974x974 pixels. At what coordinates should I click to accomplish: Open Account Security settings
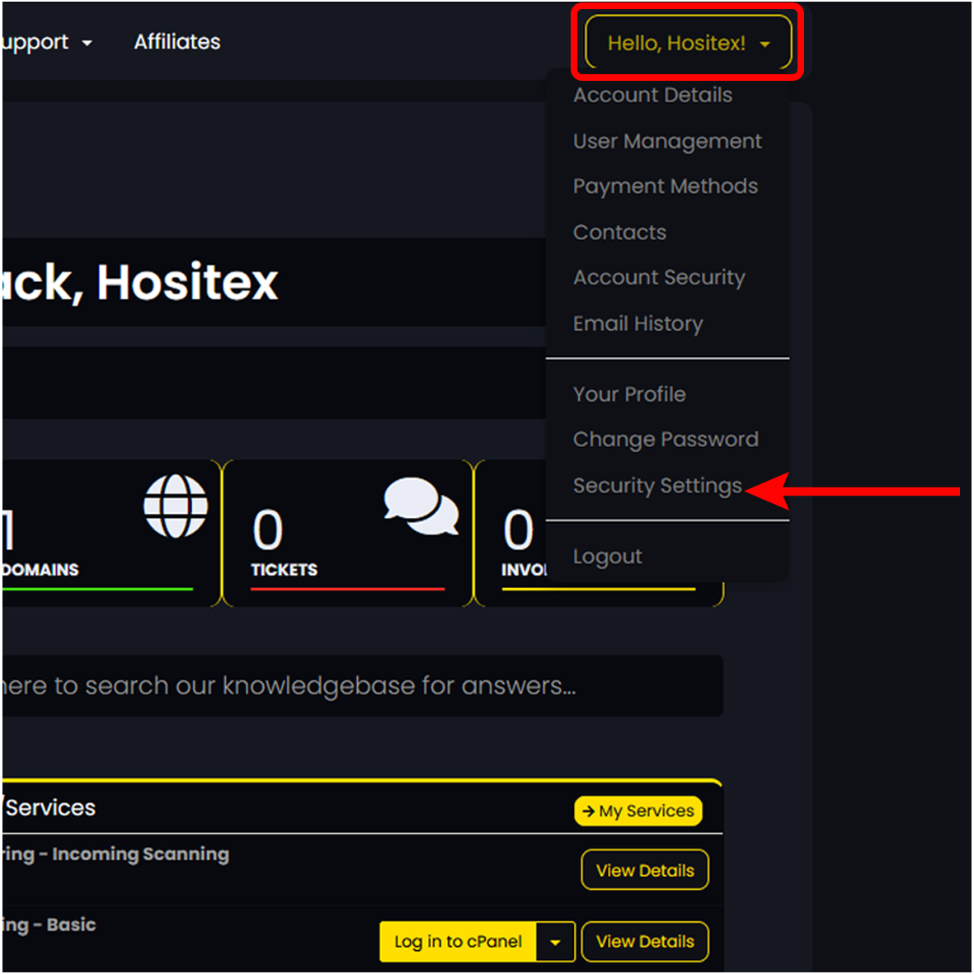[x=658, y=277]
